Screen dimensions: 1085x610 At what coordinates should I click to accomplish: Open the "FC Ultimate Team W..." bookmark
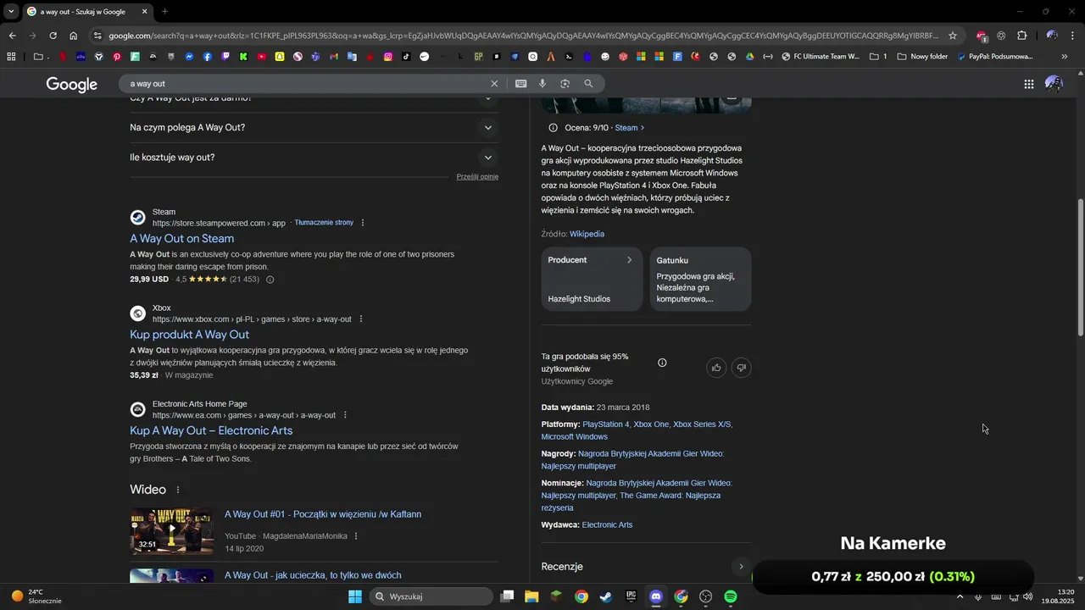[x=820, y=57]
